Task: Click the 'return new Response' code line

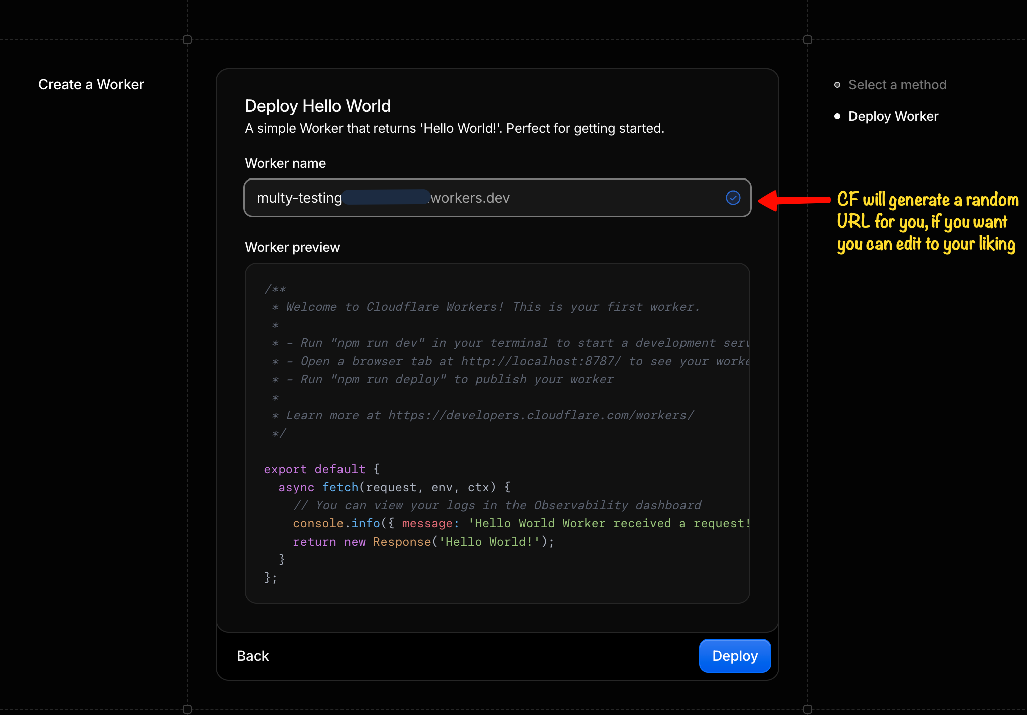Action: click(x=424, y=542)
